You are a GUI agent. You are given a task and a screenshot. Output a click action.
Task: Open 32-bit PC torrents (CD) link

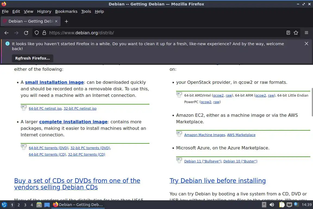pyautogui.click(x=86, y=154)
